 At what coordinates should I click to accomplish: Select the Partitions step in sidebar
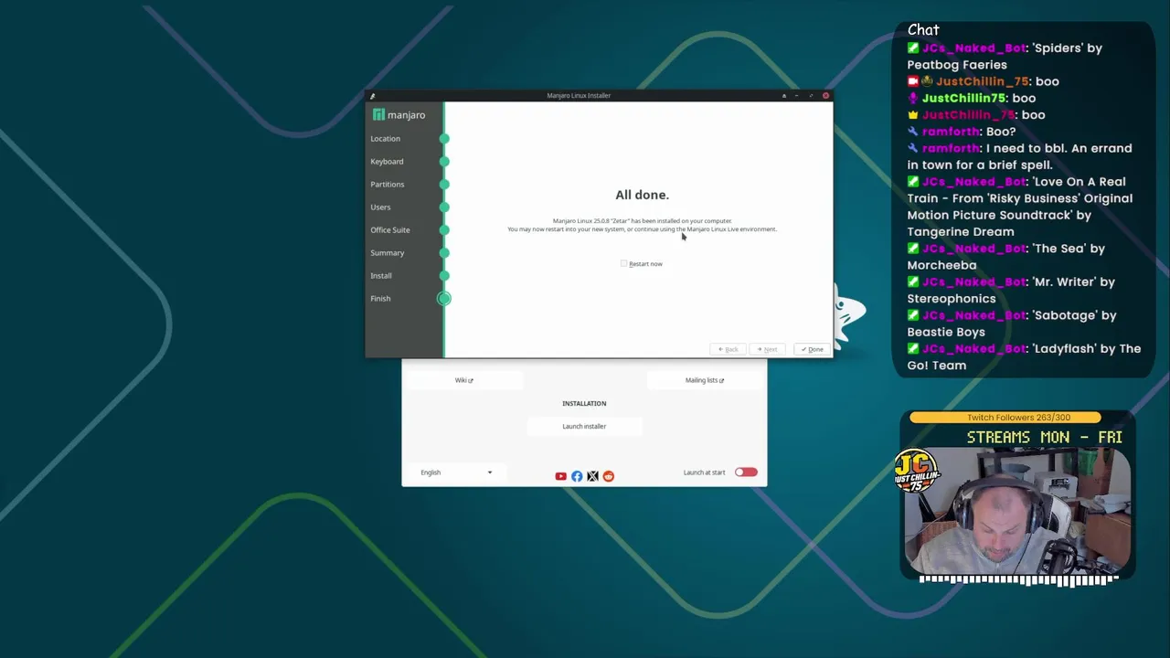[x=387, y=185]
